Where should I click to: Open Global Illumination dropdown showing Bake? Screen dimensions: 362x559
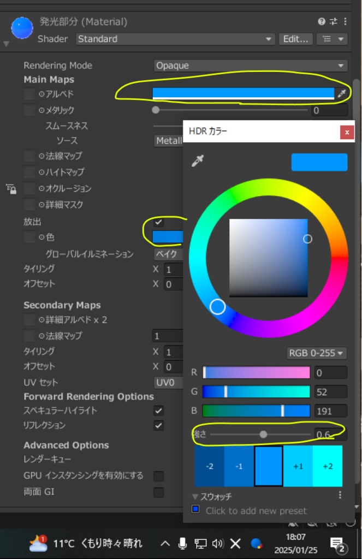[x=169, y=254]
